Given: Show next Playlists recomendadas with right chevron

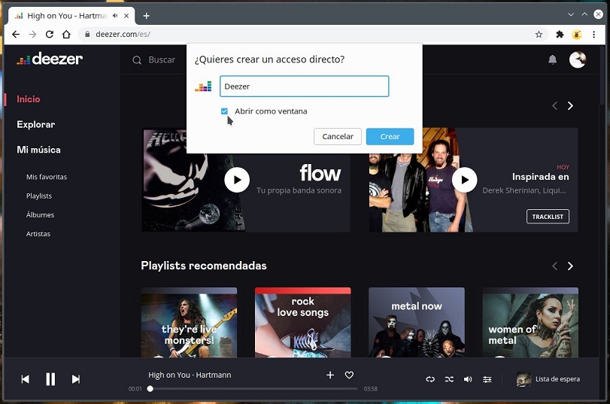Looking at the screenshot, I should point(570,266).
